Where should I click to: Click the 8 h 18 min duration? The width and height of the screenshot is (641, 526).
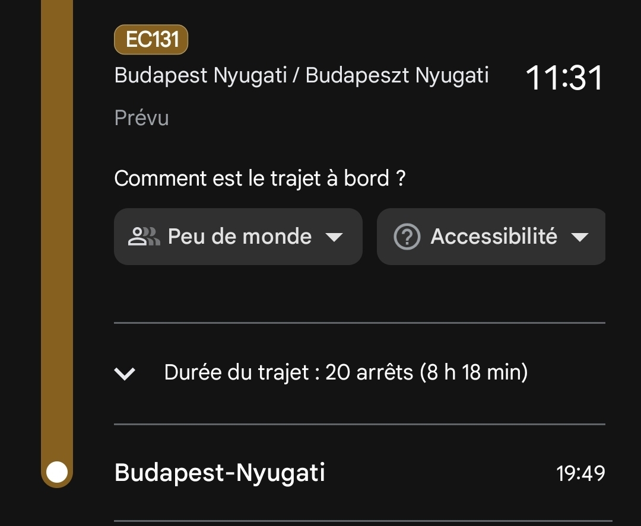coord(474,373)
